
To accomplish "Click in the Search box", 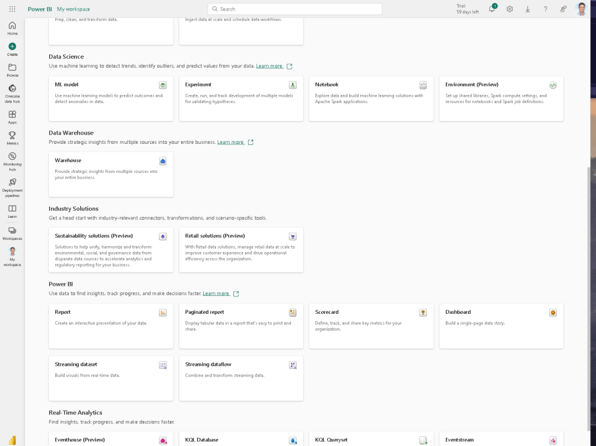I will [295, 9].
